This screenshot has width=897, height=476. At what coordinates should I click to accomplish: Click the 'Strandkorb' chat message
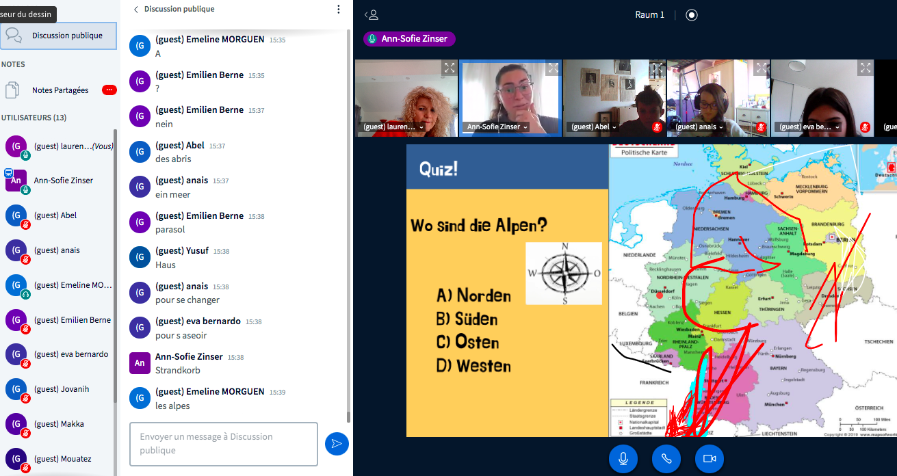click(178, 371)
